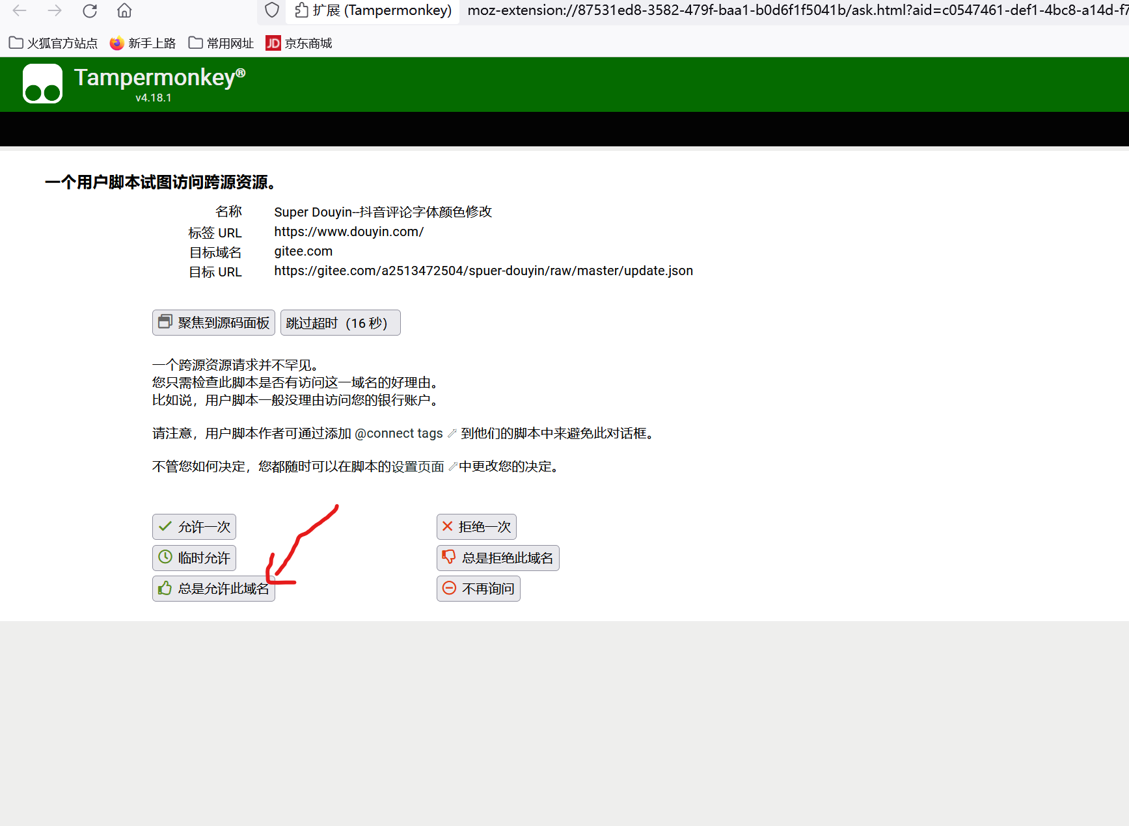Choose 总是拒绝此域名 always deny domain

498,558
